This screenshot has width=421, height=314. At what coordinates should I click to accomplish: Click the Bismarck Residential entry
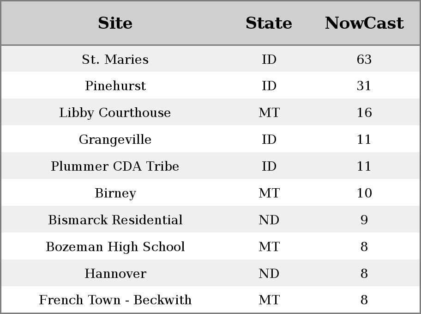(115, 220)
